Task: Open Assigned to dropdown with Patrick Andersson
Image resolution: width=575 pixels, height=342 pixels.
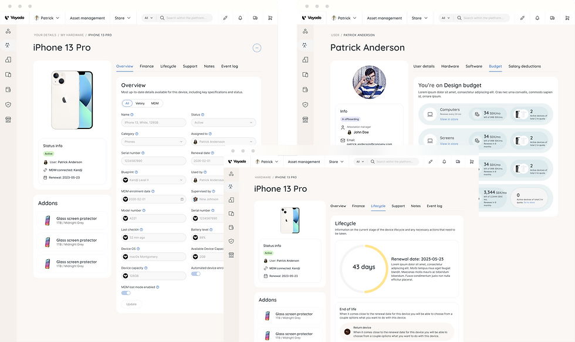Action: (x=224, y=141)
